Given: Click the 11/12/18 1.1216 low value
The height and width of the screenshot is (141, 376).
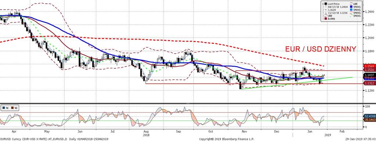Looking at the screenshot, I should click(338, 13).
